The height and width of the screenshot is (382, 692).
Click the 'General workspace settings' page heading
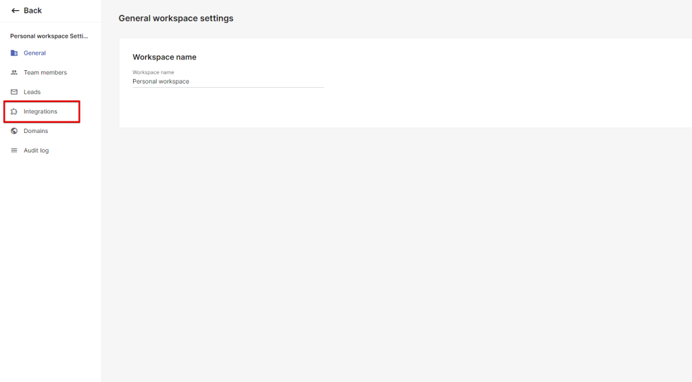176,18
